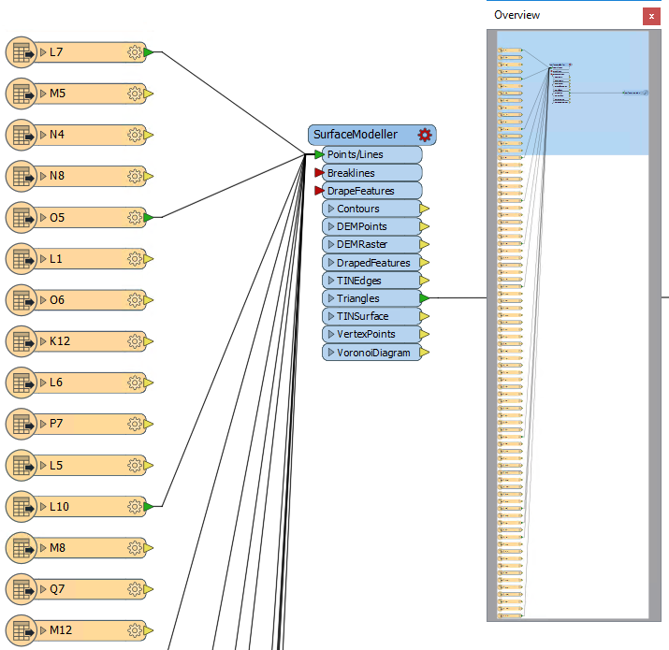Viewport: 669px width, 650px height.
Task: Open L7 reader parameters gear
Action: pyautogui.click(x=135, y=52)
